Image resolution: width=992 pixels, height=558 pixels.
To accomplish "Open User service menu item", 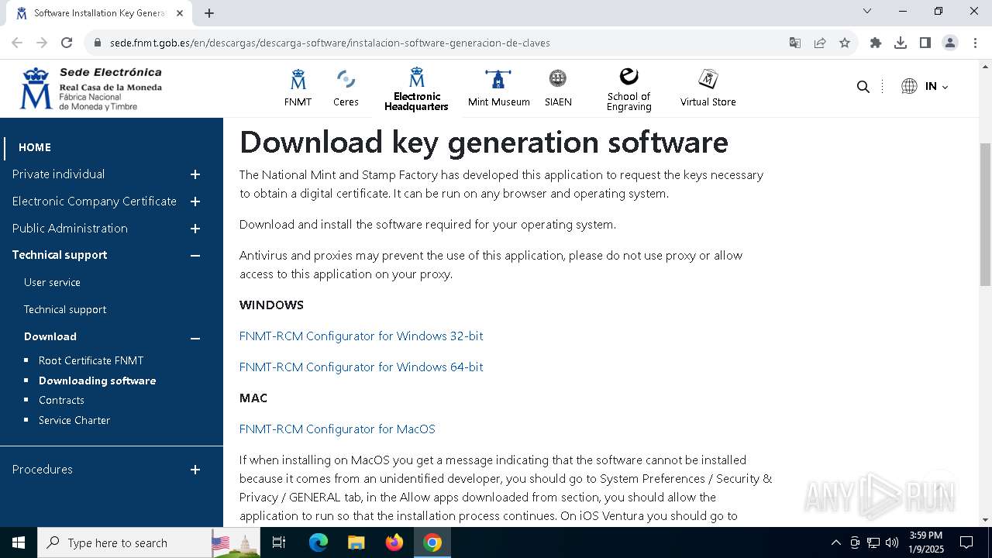I will coord(52,282).
